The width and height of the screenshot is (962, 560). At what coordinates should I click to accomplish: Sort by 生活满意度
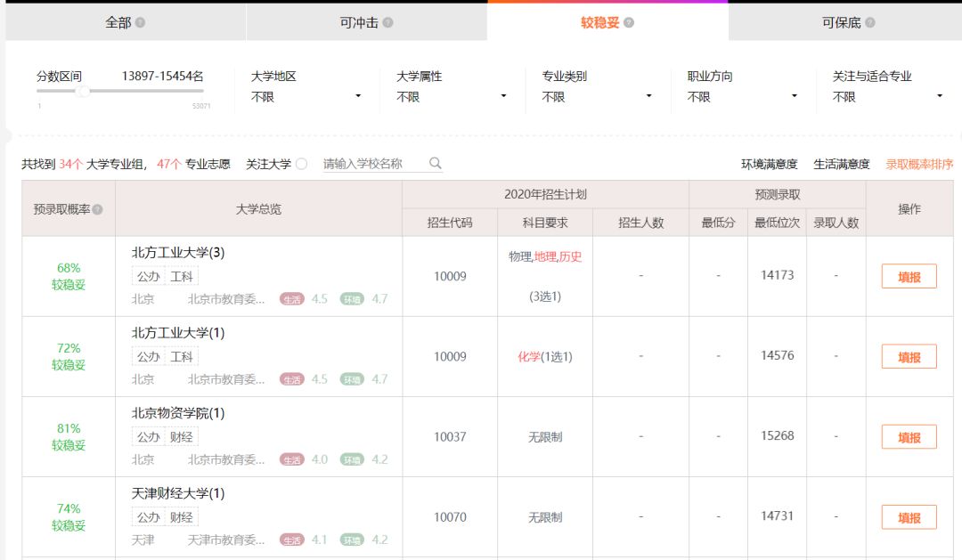841,164
